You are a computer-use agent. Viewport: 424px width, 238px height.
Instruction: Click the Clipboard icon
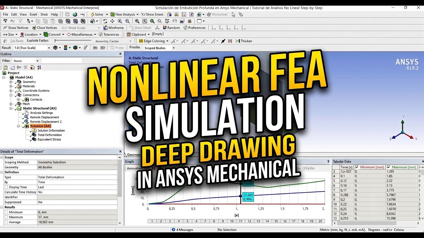[x=129, y=34]
